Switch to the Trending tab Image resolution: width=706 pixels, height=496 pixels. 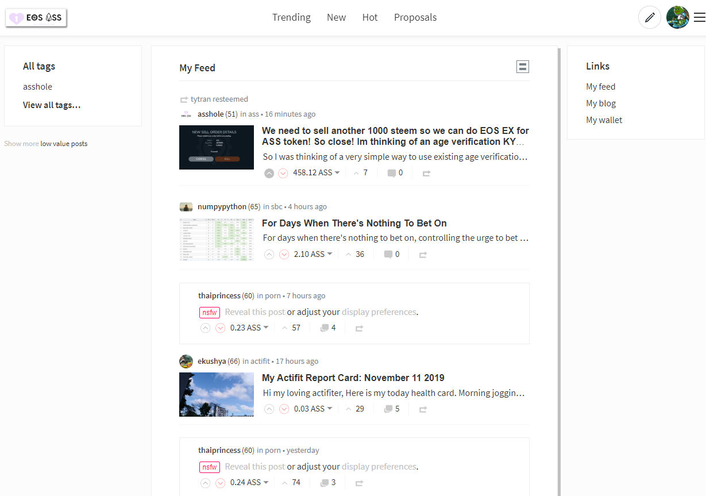click(291, 17)
